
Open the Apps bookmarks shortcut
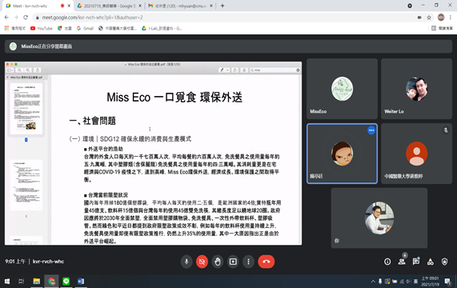pyautogui.click(x=15, y=28)
